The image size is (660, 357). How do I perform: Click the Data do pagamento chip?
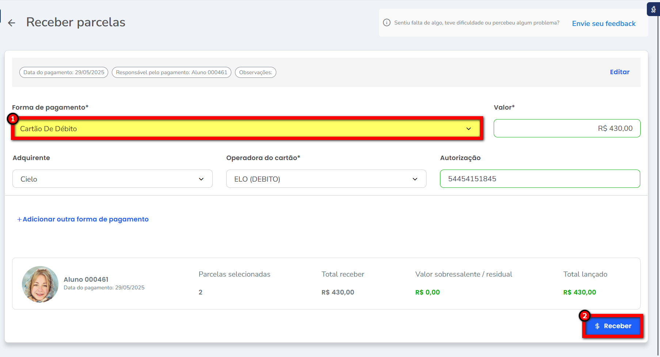pos(64,72)
